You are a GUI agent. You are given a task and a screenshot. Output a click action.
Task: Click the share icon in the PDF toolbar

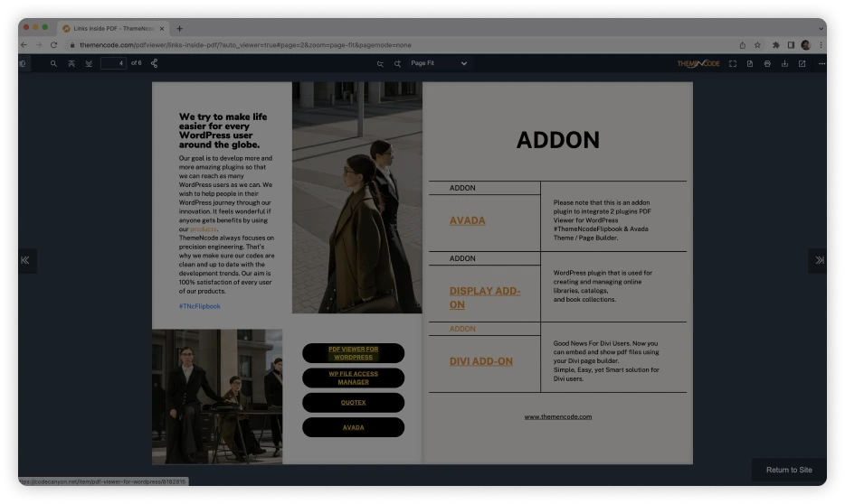click(154, 63)
